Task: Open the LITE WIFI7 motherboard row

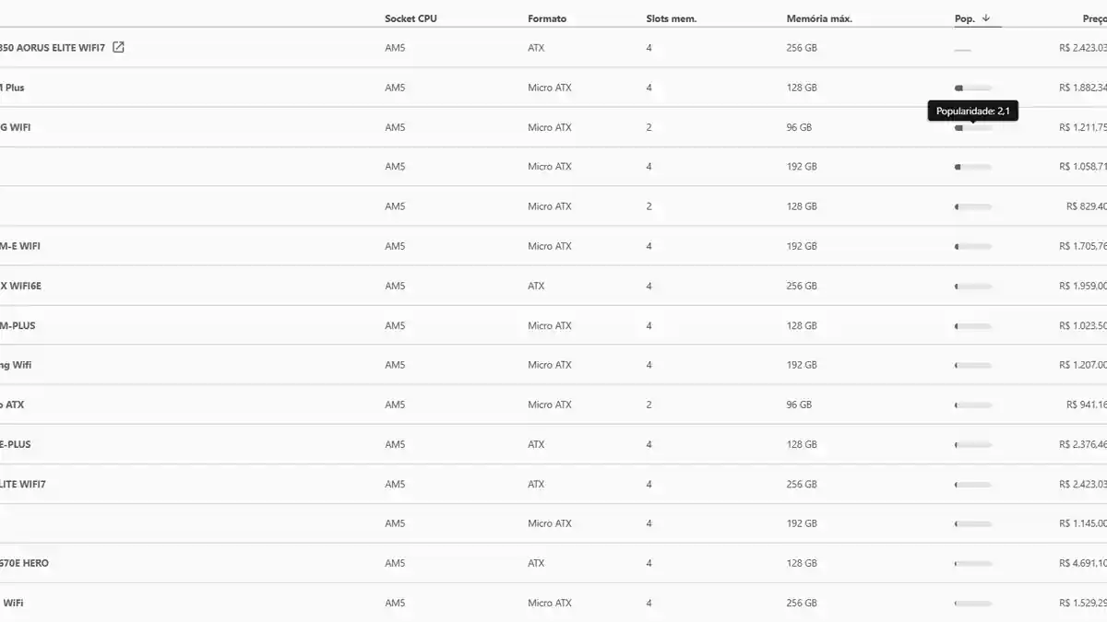Action: tap(23, 484)
